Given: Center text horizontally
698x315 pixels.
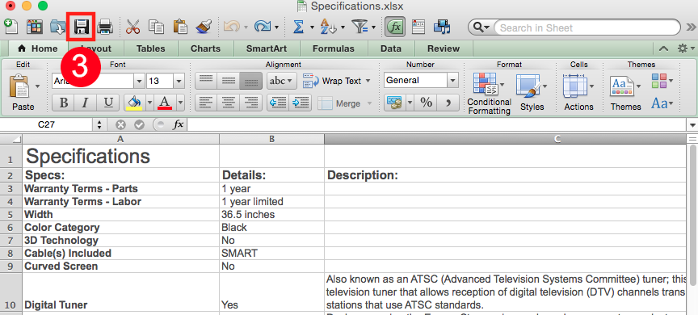Looking at the screenshot, I should [x=229, y=103].
